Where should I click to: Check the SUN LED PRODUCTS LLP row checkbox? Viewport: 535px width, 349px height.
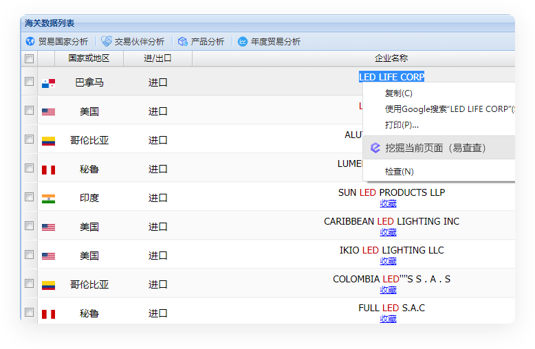tap(30, 197)
